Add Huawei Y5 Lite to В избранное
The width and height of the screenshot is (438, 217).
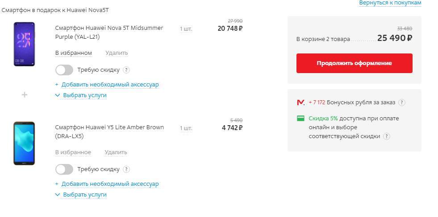[x=73, y=152]
